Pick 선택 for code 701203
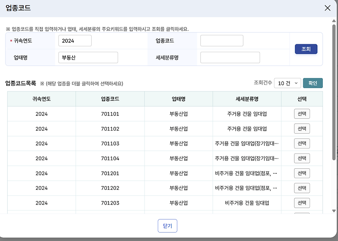 (x=302, y=203)
